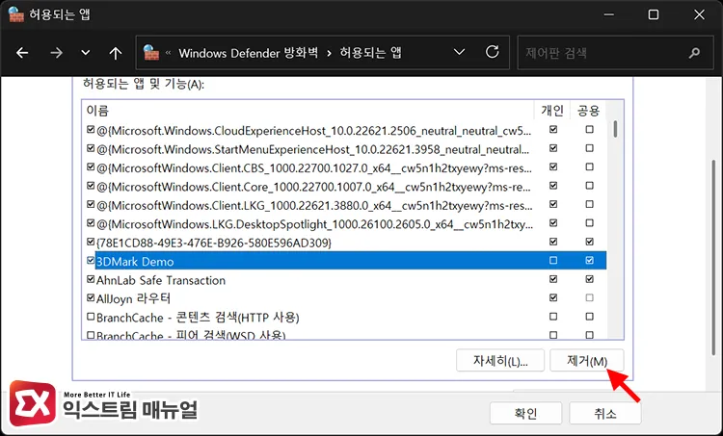Select 허용되는 앱 breadcrumb
The height and width of the screenshot is (436, 723).
tap(370, 53)
